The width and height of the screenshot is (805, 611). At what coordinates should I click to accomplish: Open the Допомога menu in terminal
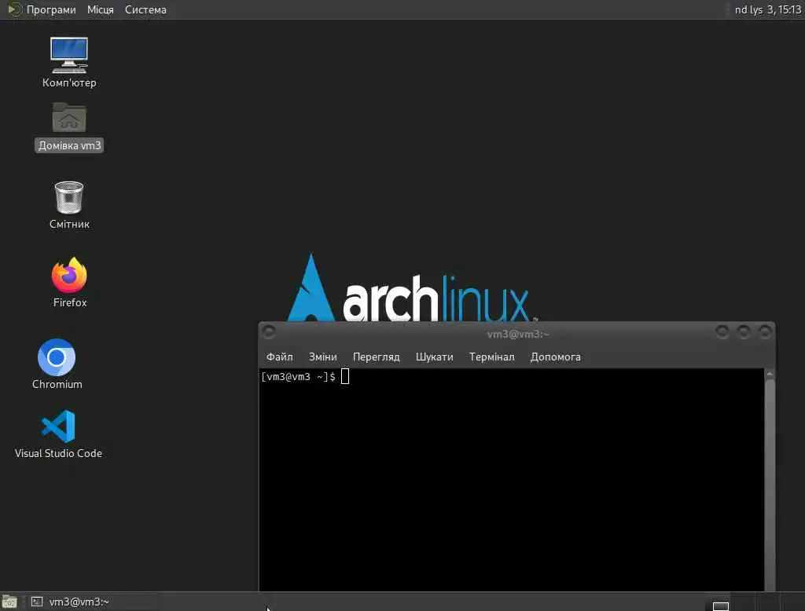click(x=555, y=357)
